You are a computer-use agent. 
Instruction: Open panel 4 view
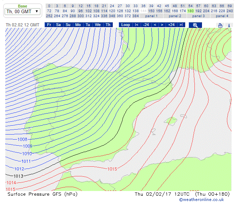click(222, 16)
